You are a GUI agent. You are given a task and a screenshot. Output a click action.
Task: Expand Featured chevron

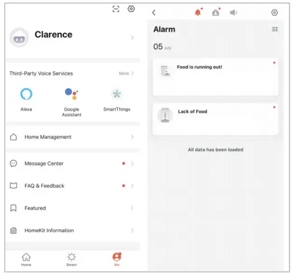click(132, 208)
